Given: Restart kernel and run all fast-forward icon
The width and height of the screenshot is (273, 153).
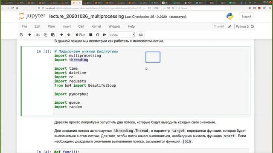Looking at the screenshot, I should coord(105,35).
